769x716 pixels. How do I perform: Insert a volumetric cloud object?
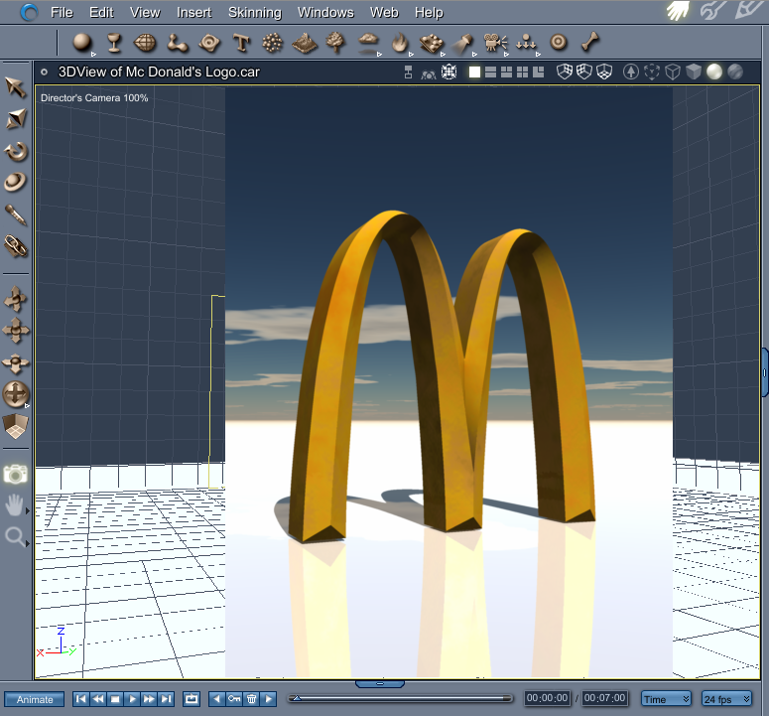368,42
